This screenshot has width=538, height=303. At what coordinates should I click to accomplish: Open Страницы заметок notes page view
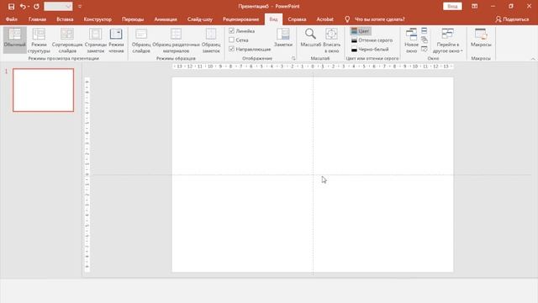95,40
